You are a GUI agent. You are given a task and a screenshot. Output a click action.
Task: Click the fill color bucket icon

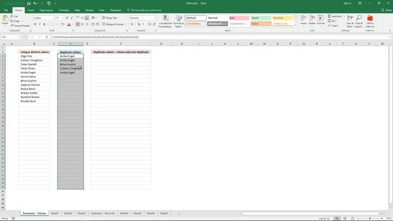click(62, 25)
